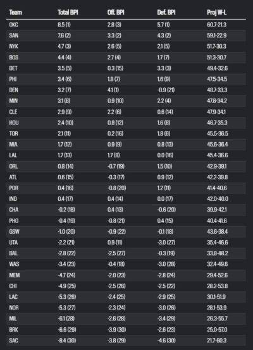Select DEN's 4.1 (1) offensive BPI cell
Image resolution: width=253 pixels, height=350 pixels.
click(113, 90)
